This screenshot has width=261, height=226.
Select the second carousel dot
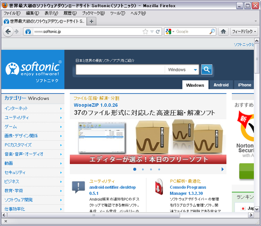tap(143, 170)
